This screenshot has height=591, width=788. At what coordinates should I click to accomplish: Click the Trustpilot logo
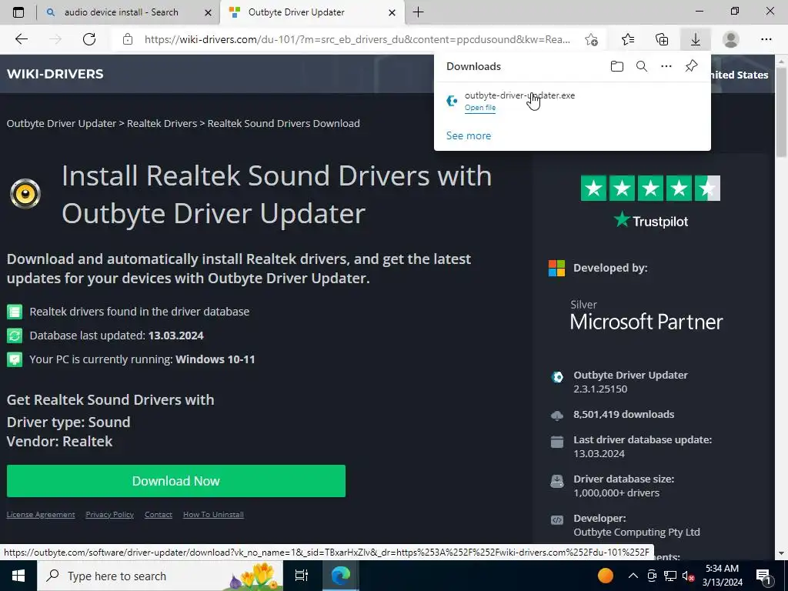[x=651, y=221]
